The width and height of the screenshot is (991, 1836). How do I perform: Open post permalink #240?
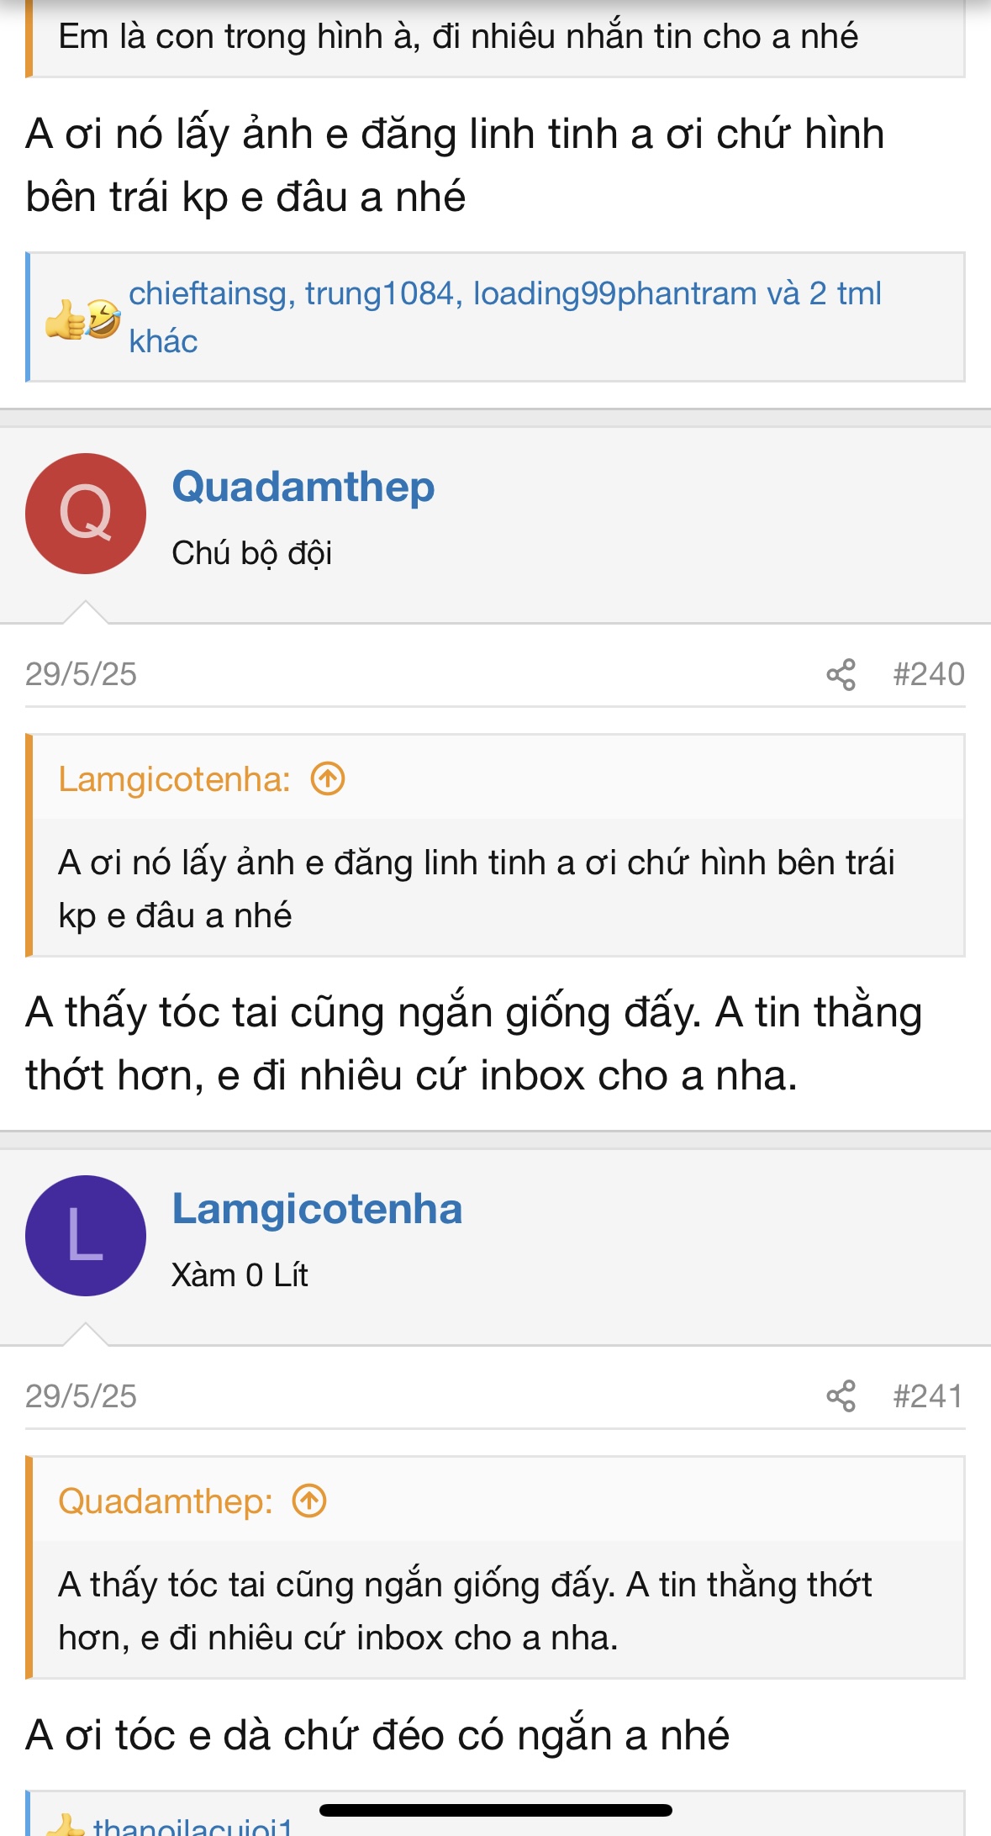tap(928, 674)
